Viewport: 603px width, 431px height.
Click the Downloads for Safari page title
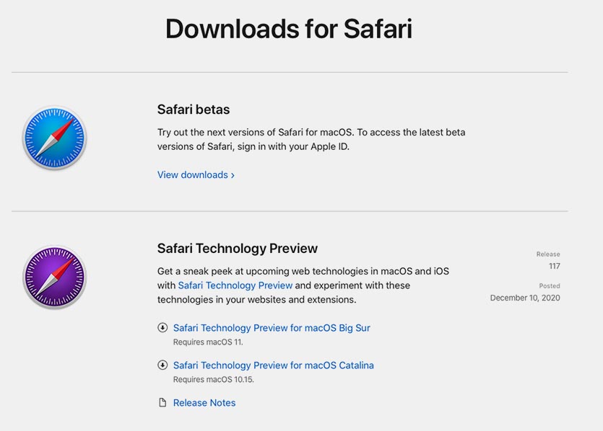288,29
